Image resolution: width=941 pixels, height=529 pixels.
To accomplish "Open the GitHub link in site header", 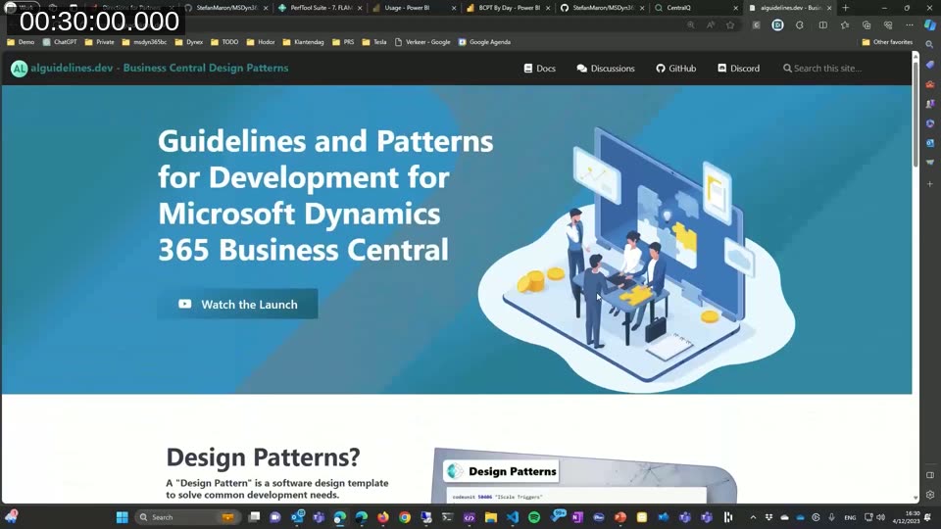I will [x=675, y=69].
